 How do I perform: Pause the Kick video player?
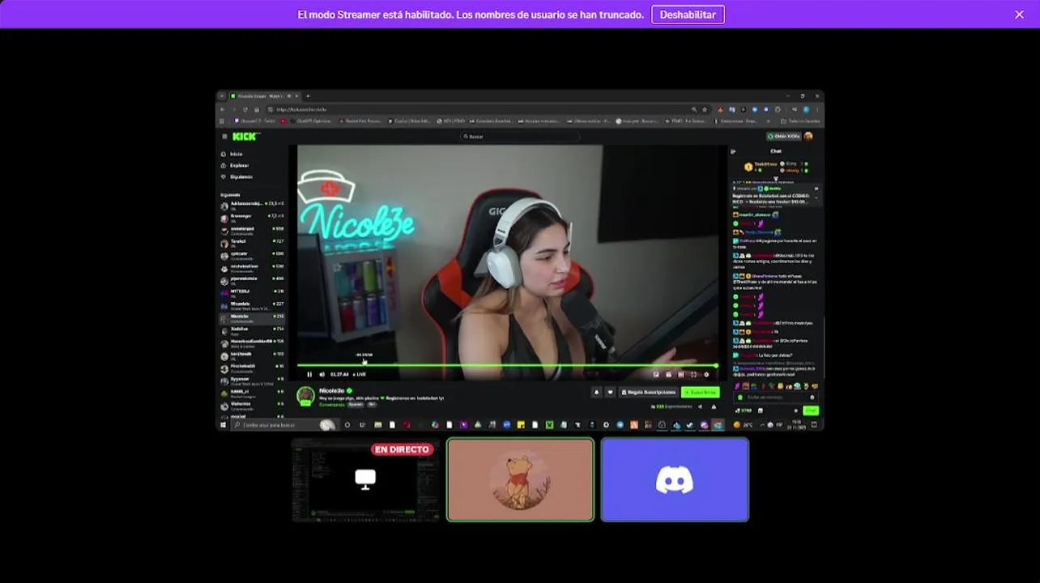click(309, 374)
